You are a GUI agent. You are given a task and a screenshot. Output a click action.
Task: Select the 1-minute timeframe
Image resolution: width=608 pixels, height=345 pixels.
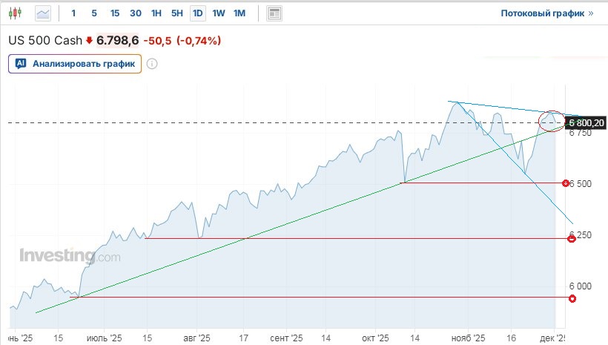click(73, 13)
